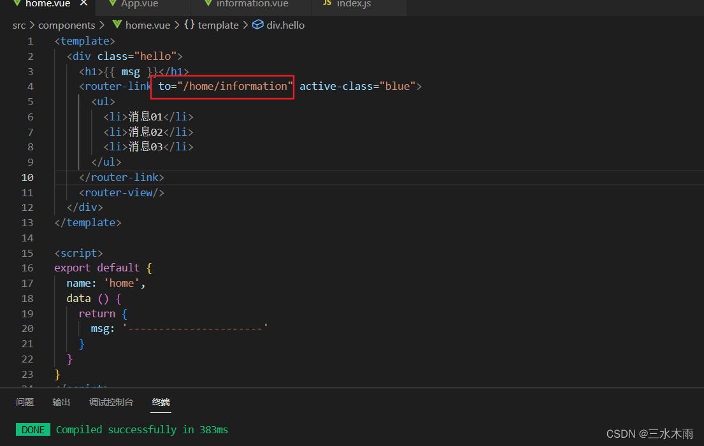
Task: Click the Vue icon in the breadcrumb bar
Action: click(x=117, y=25)
